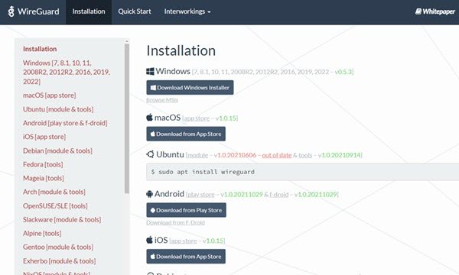Open macOS app store link in heading
The image size is (459, 275).
click(x=197, y=118)
